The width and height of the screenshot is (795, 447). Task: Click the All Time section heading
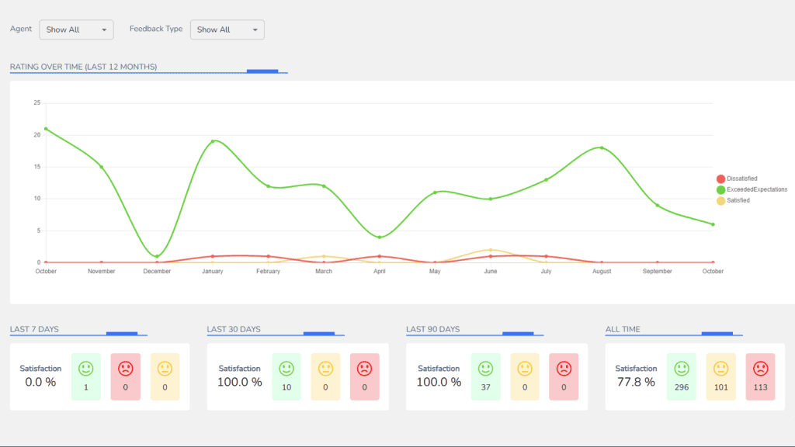pyautogui.click(x=623, y=329)
